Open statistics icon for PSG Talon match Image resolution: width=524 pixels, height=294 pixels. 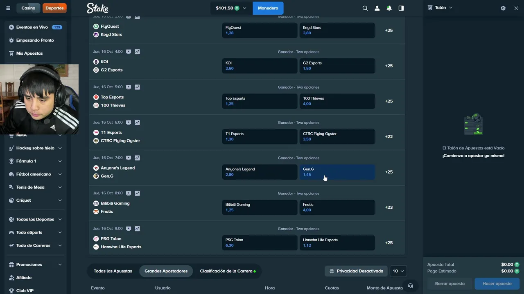click(x=137, y=229)
